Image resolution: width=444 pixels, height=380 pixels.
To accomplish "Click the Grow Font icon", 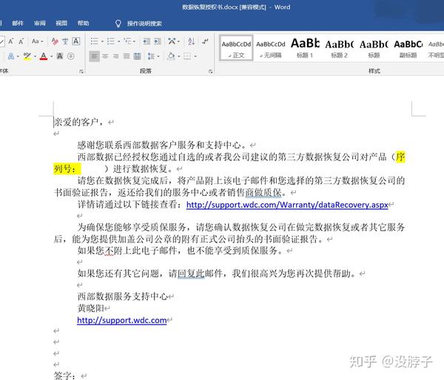I will pyautogui.click(x=11, y=41).
